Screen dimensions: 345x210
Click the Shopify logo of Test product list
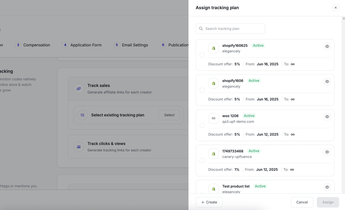click(214, 188)
